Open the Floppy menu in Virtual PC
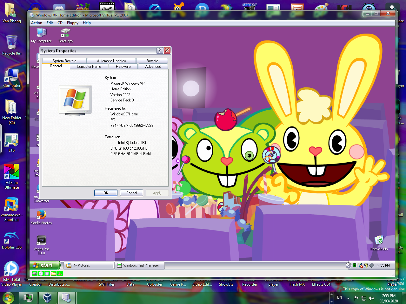This screenshot has height=304, width=406. coord(73,23)
